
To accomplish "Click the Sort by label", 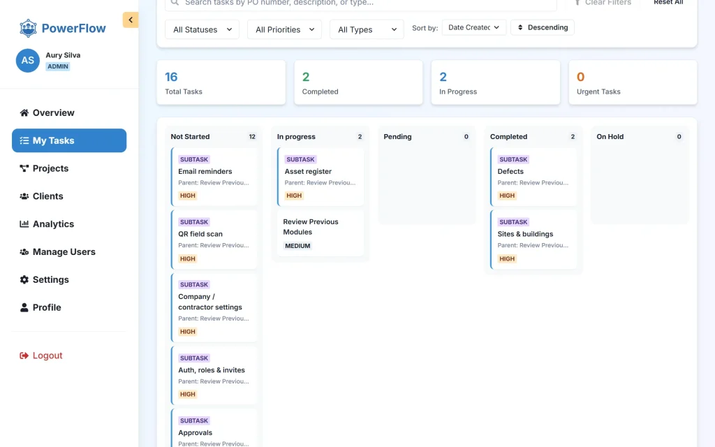I will click(x=425, y=28).
